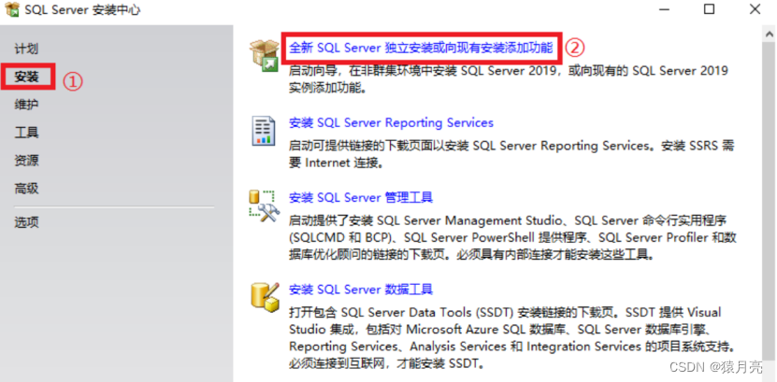
Task: Click the scrollbar up arrow
Action: click(x=770, y=35)
